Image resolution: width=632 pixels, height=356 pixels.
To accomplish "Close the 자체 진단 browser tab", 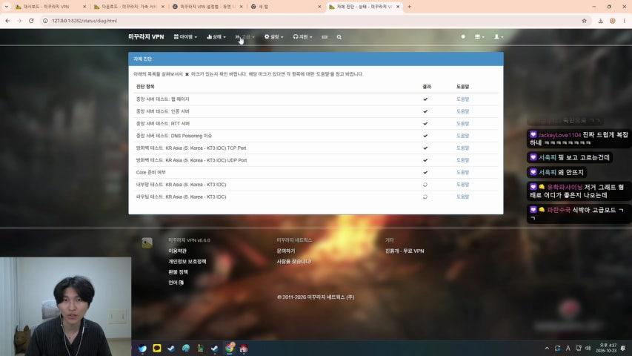I will (x=398, y=7).
